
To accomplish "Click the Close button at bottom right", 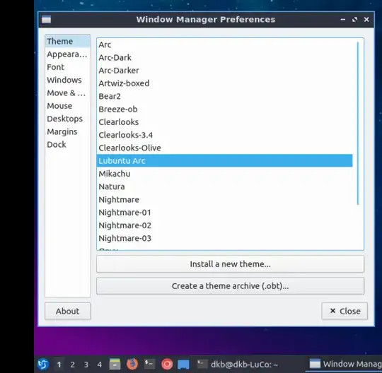I will point(345,312).
